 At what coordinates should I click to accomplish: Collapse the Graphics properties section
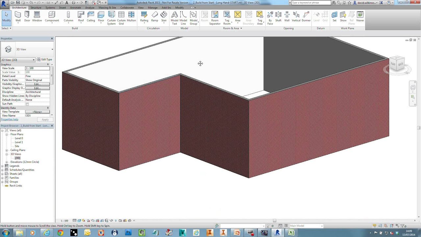pos(48,65)
